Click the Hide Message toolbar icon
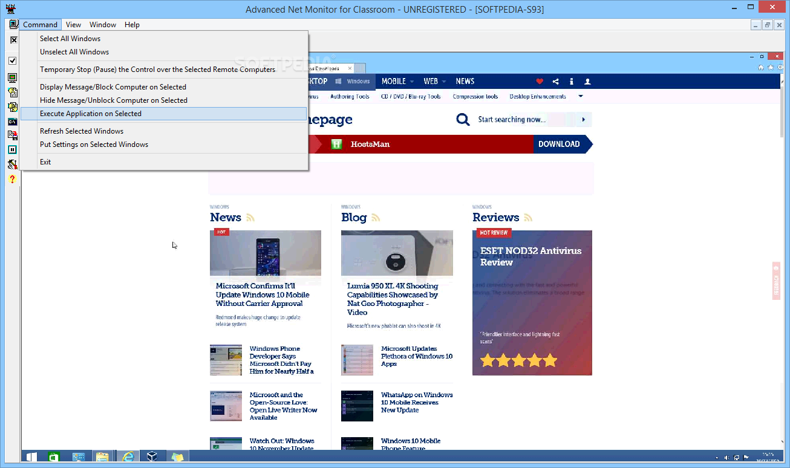The width and height of the screenshot is (790, 468). (x=13, y=107)
